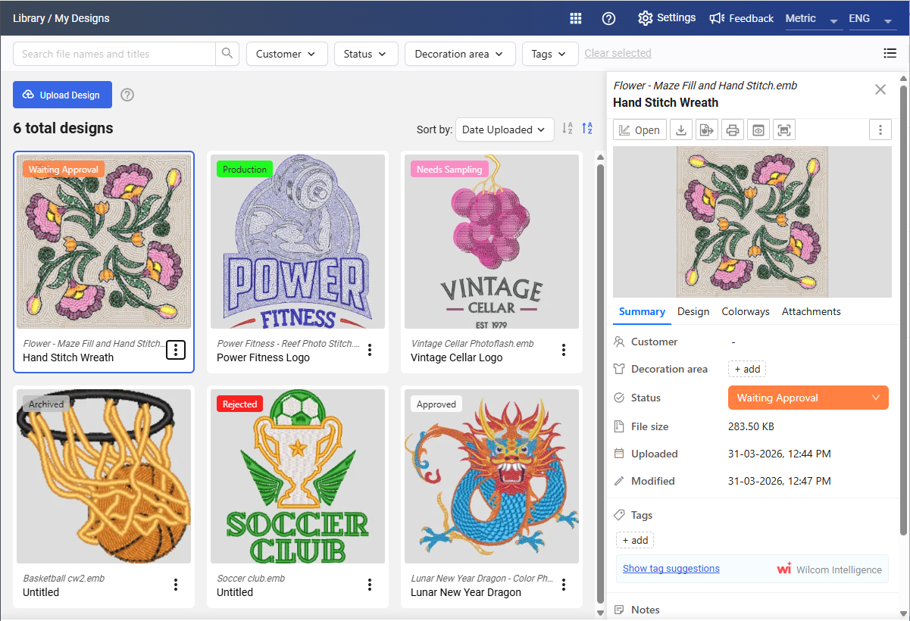910x621 pixels.
Task: Select the Lunar New Year Dragon thumbnail
Action: pos(491,476)
